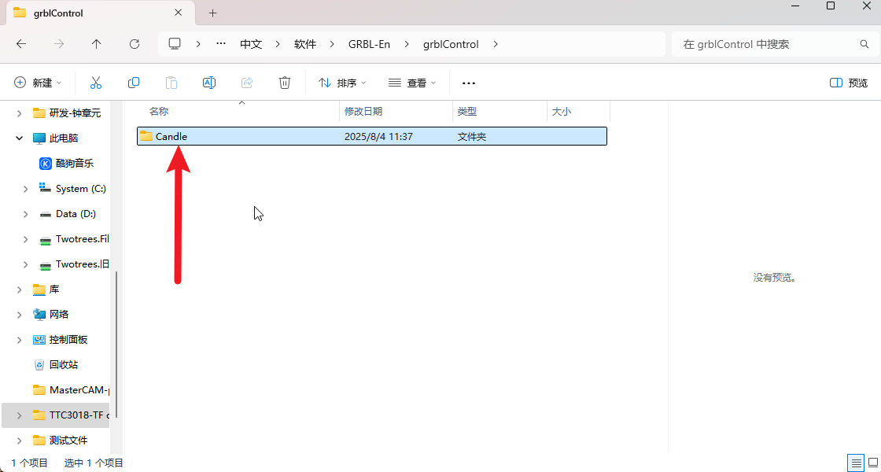Click the Rename icon in toolbar
Viewport: 881px width, 472px height.
pyautogui.click(x=209, y=83)
